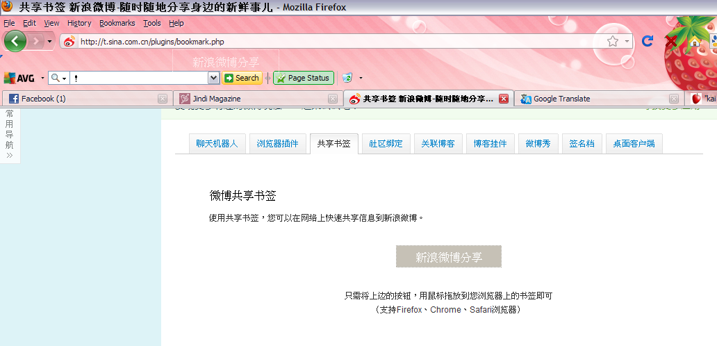Viewport: 717px width, 346px height.
Task: Open the back/forward history dropdown arrow
Action: point(49,42)
